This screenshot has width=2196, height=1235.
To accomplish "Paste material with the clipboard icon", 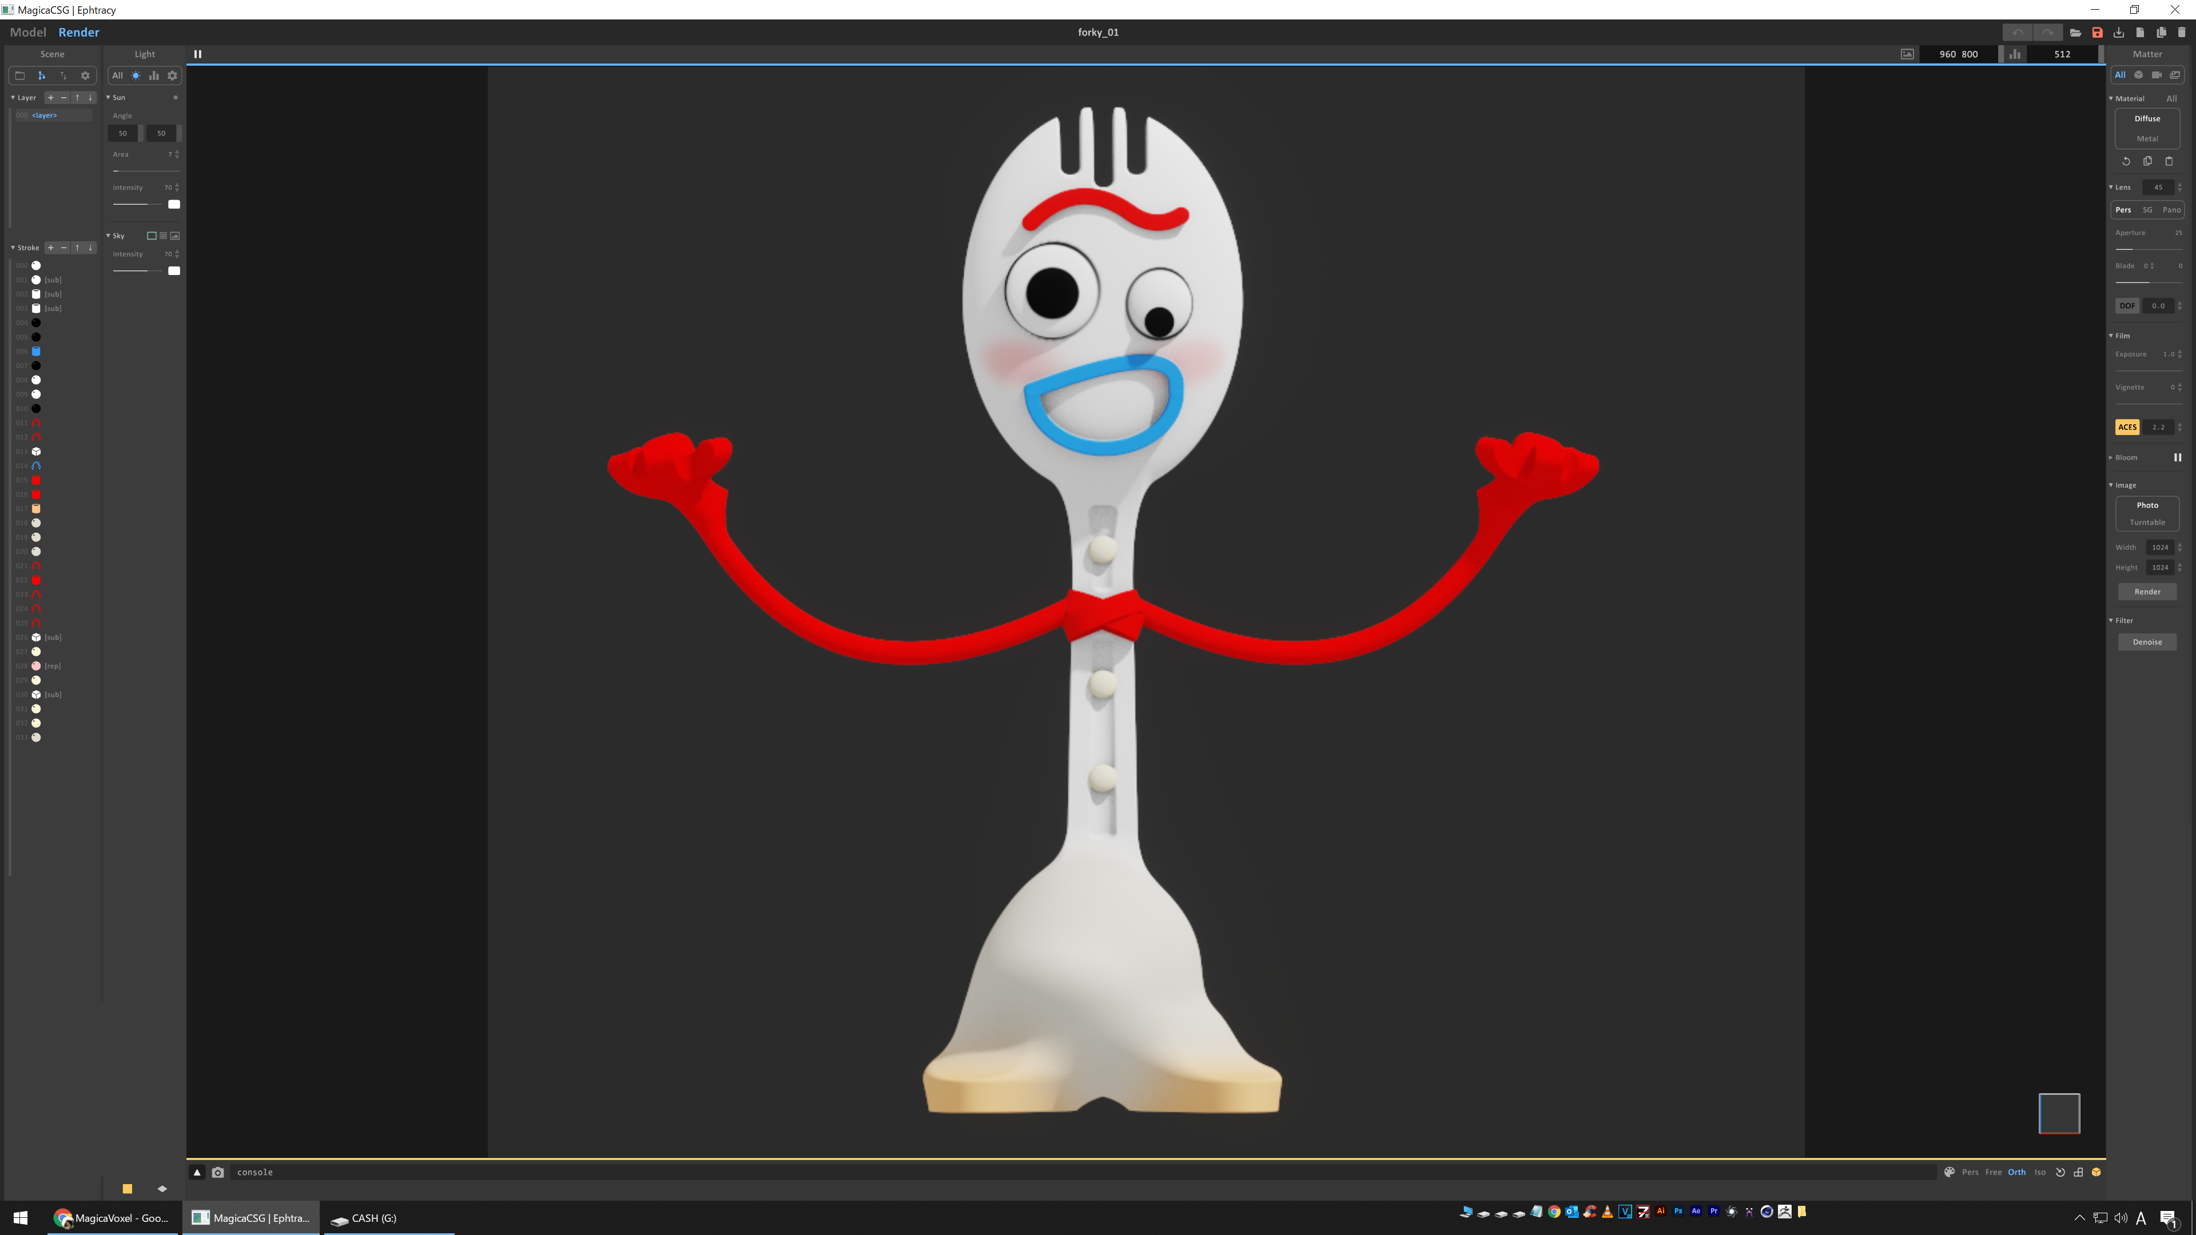I will point(2170,161).
